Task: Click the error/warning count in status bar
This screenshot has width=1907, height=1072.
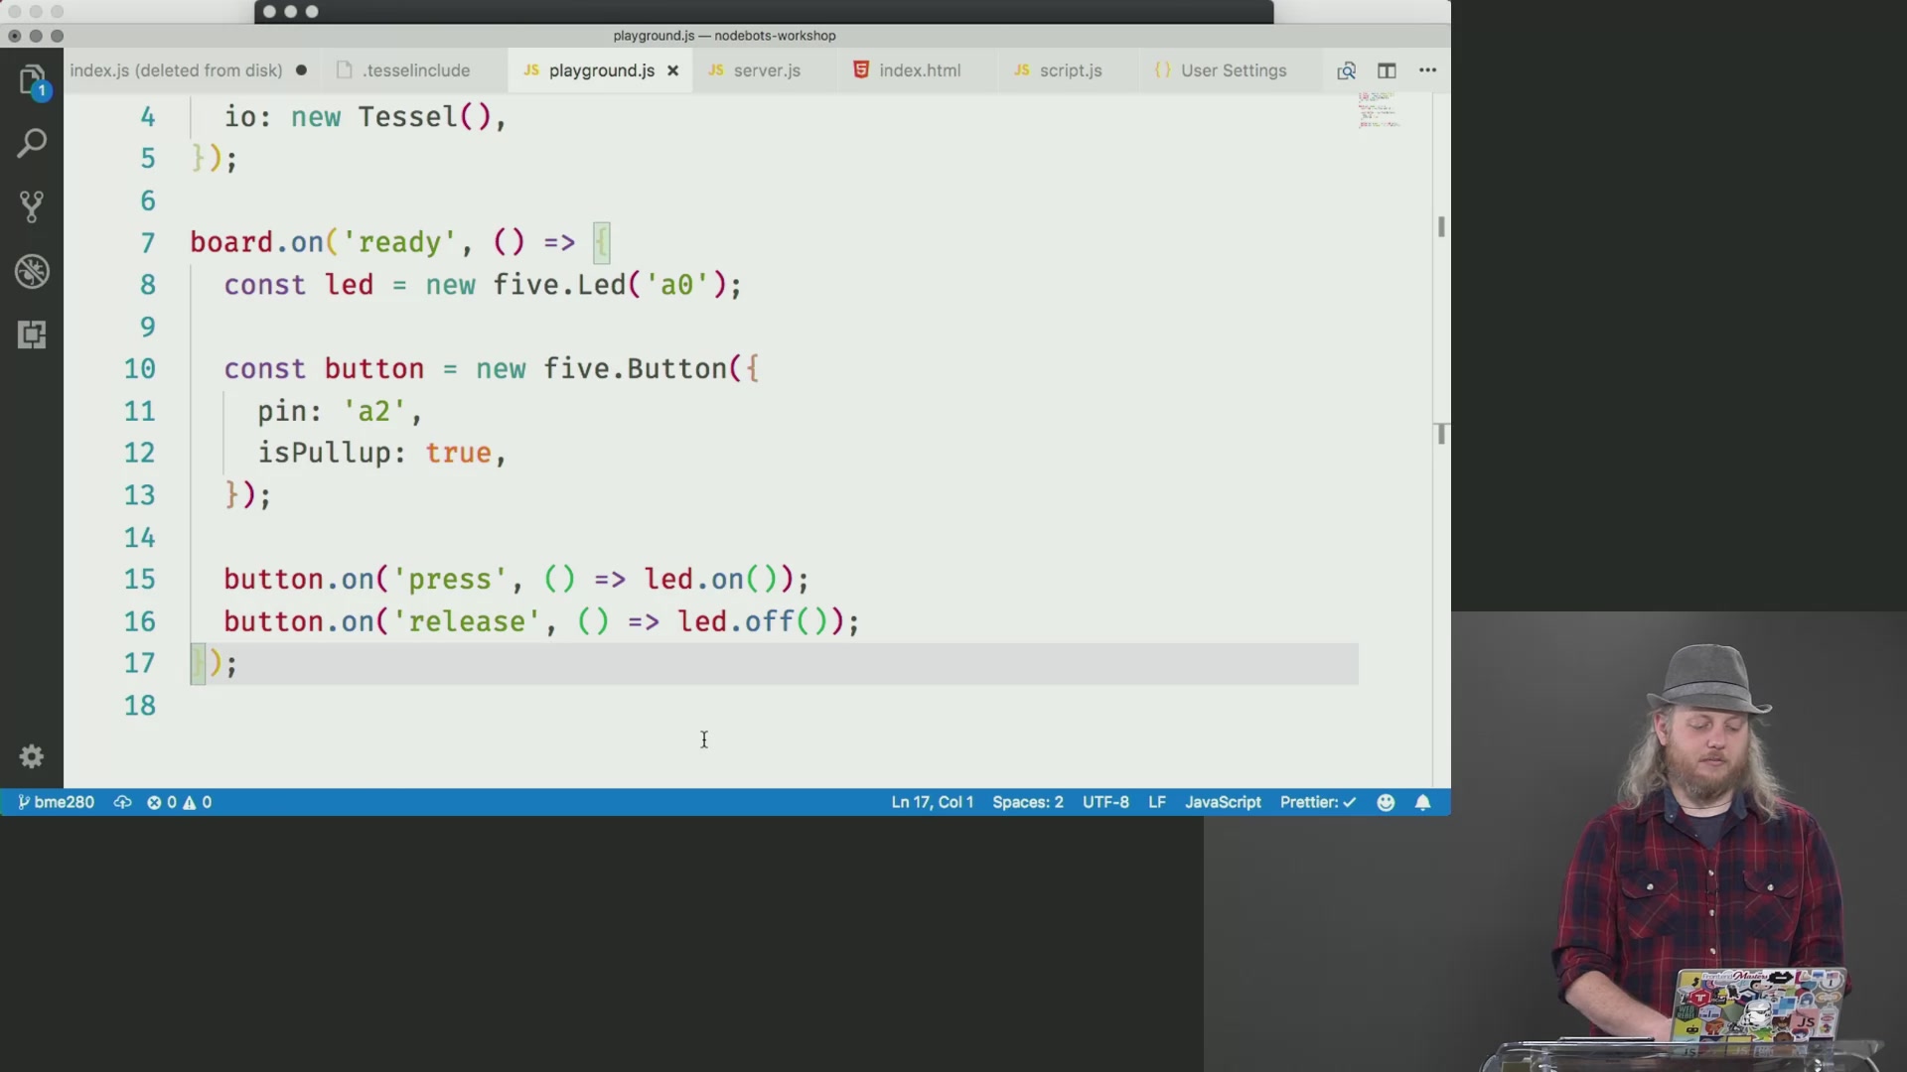Action: [177, 802]
